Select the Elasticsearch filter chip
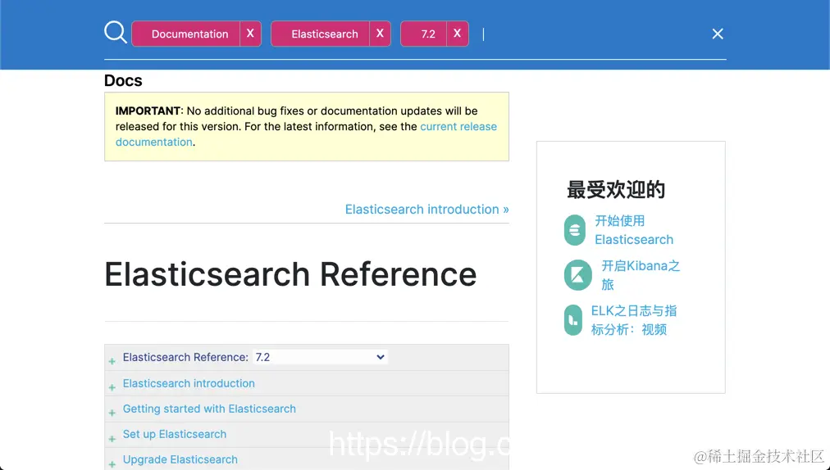The width and height of the screenshot is (830, 470). click(x=320, y=34)
